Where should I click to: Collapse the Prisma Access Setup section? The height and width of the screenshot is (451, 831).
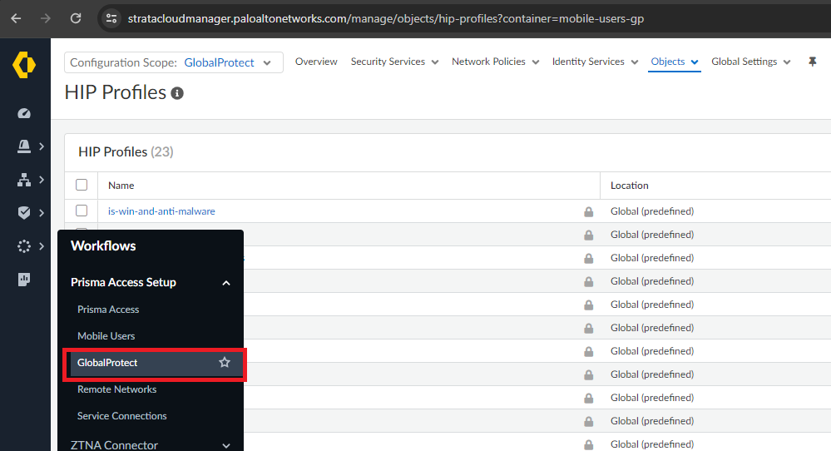pos(225,283)
